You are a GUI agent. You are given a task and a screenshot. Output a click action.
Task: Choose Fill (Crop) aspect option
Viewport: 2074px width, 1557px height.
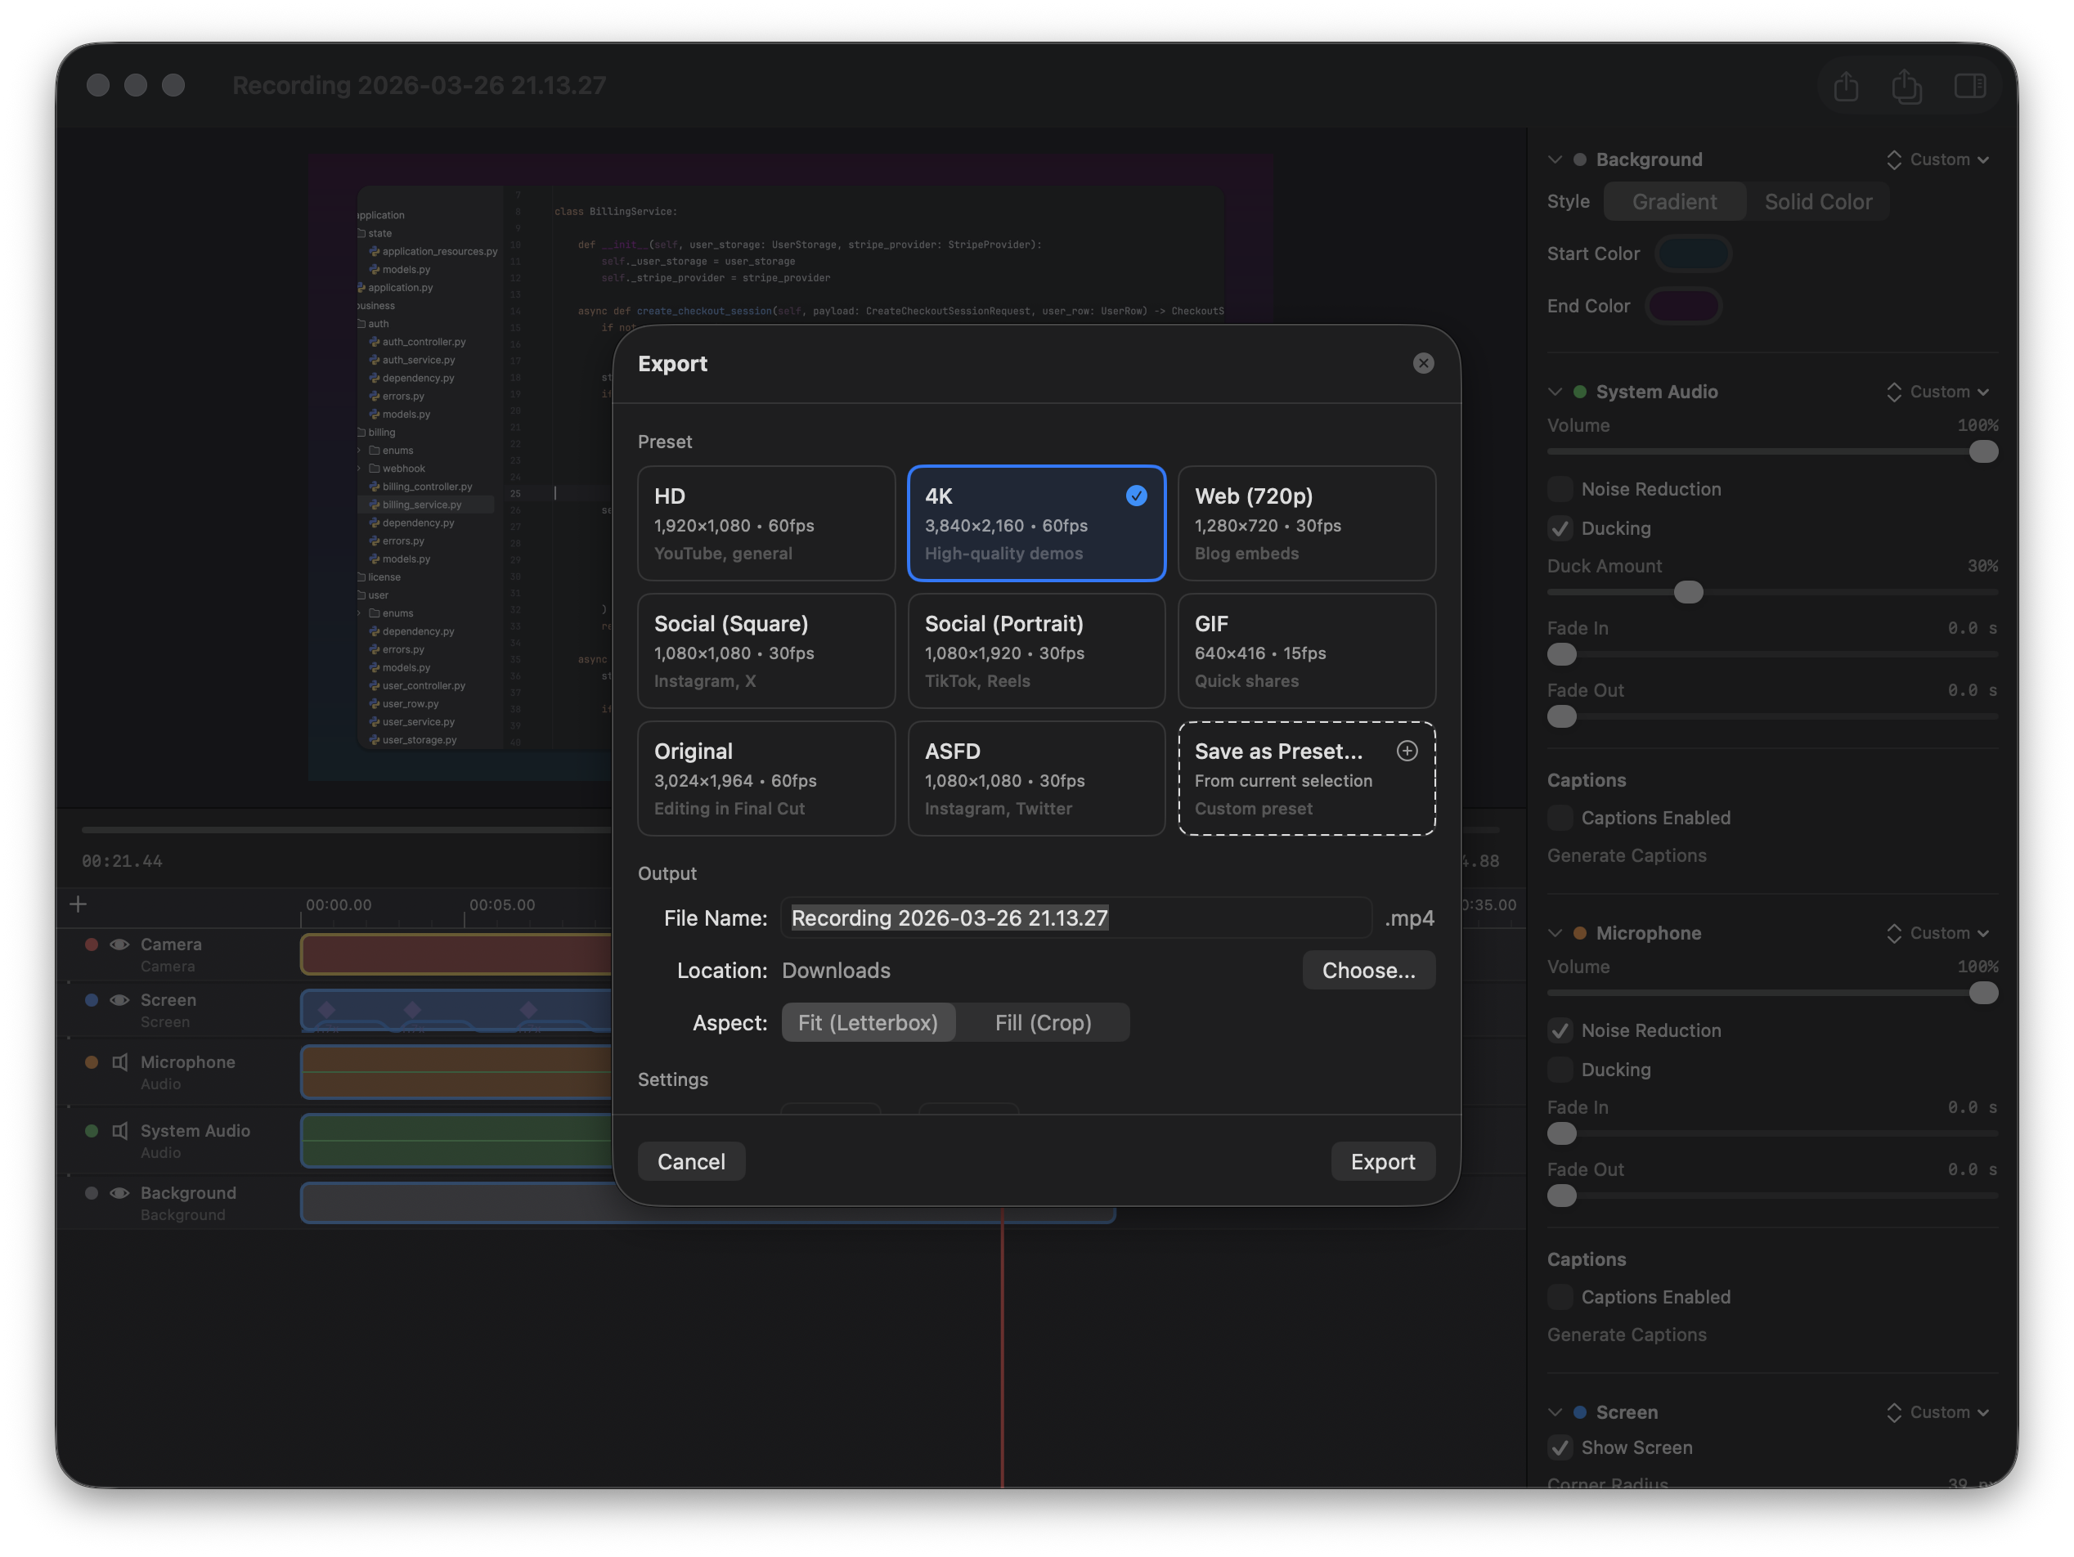point(1043,1021)
